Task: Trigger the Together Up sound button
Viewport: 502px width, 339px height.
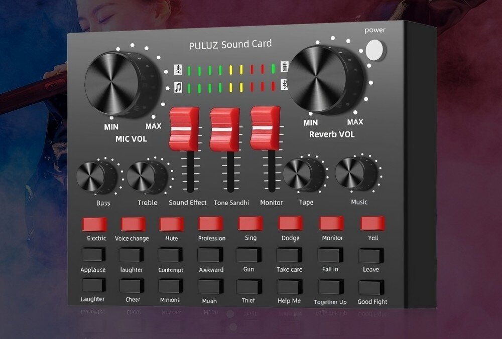Action: point(331,287)
